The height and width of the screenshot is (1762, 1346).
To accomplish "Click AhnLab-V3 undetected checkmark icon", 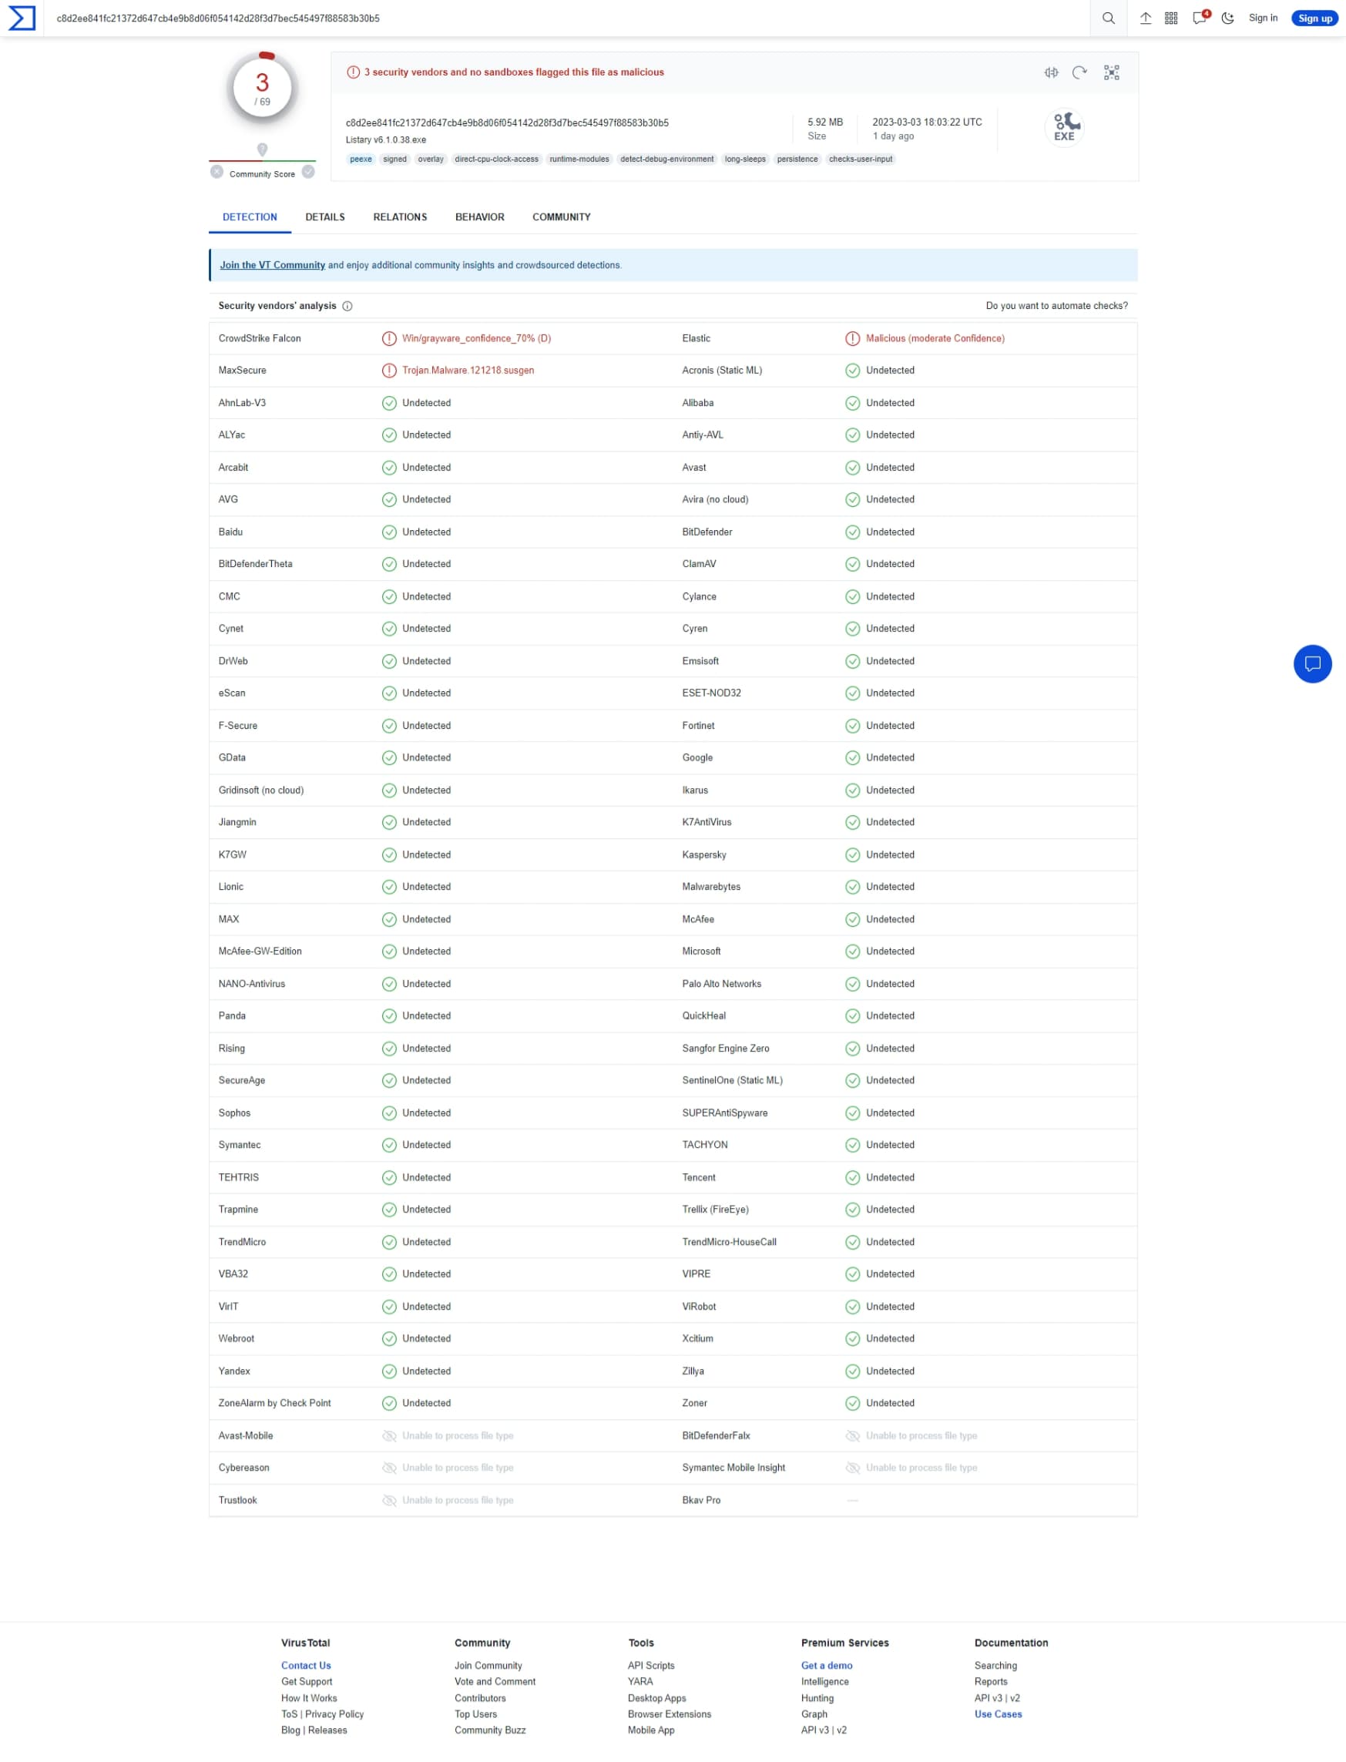I will point(389,403).
